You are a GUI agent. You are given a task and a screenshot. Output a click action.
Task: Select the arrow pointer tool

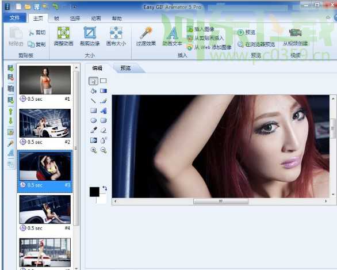point(93,81)
